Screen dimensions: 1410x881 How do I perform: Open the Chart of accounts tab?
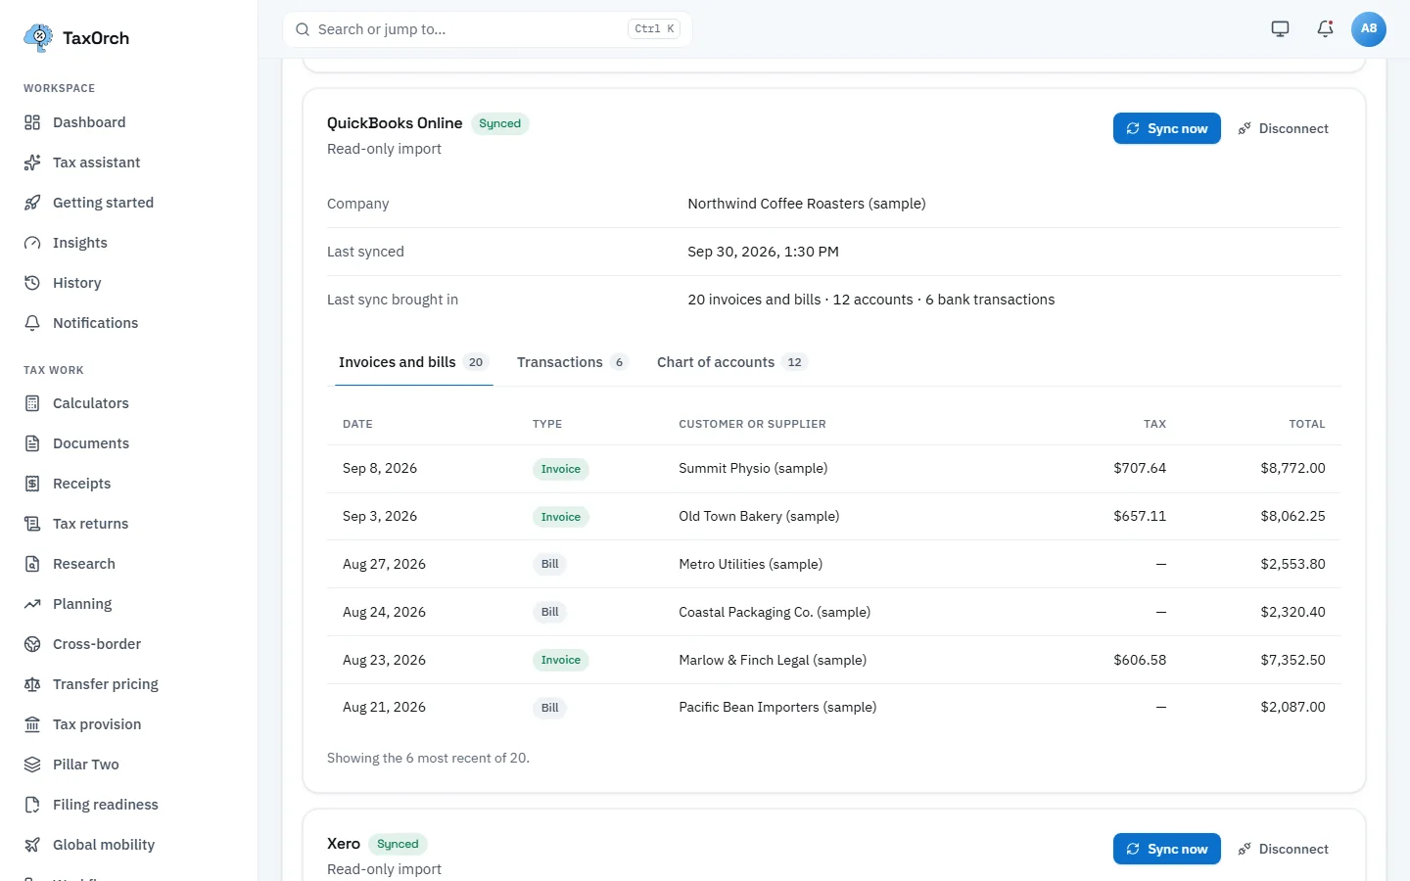(x=731, y=362)
